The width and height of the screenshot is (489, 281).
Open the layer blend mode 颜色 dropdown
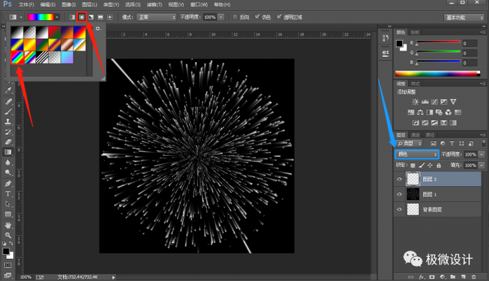[417, 154]
